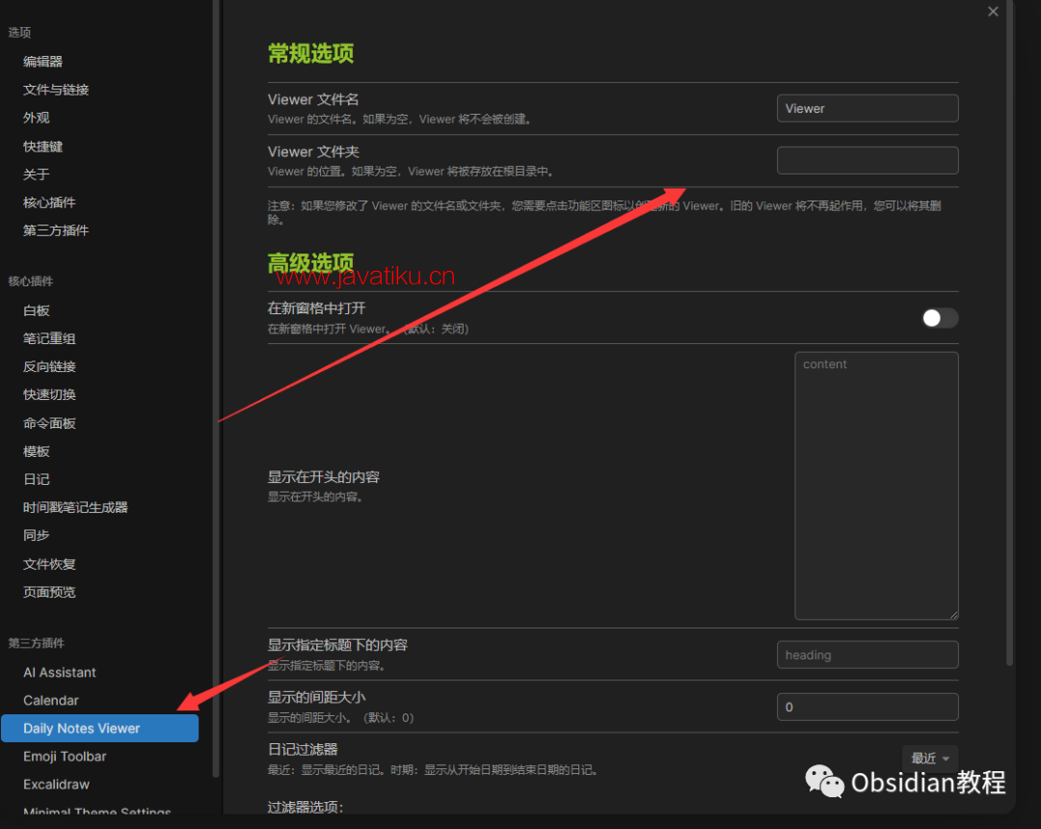The width and height of the screenshot is (1041, 829).
Task: Click the sidebar vertical scrollbar
Action: pos(216,388)
